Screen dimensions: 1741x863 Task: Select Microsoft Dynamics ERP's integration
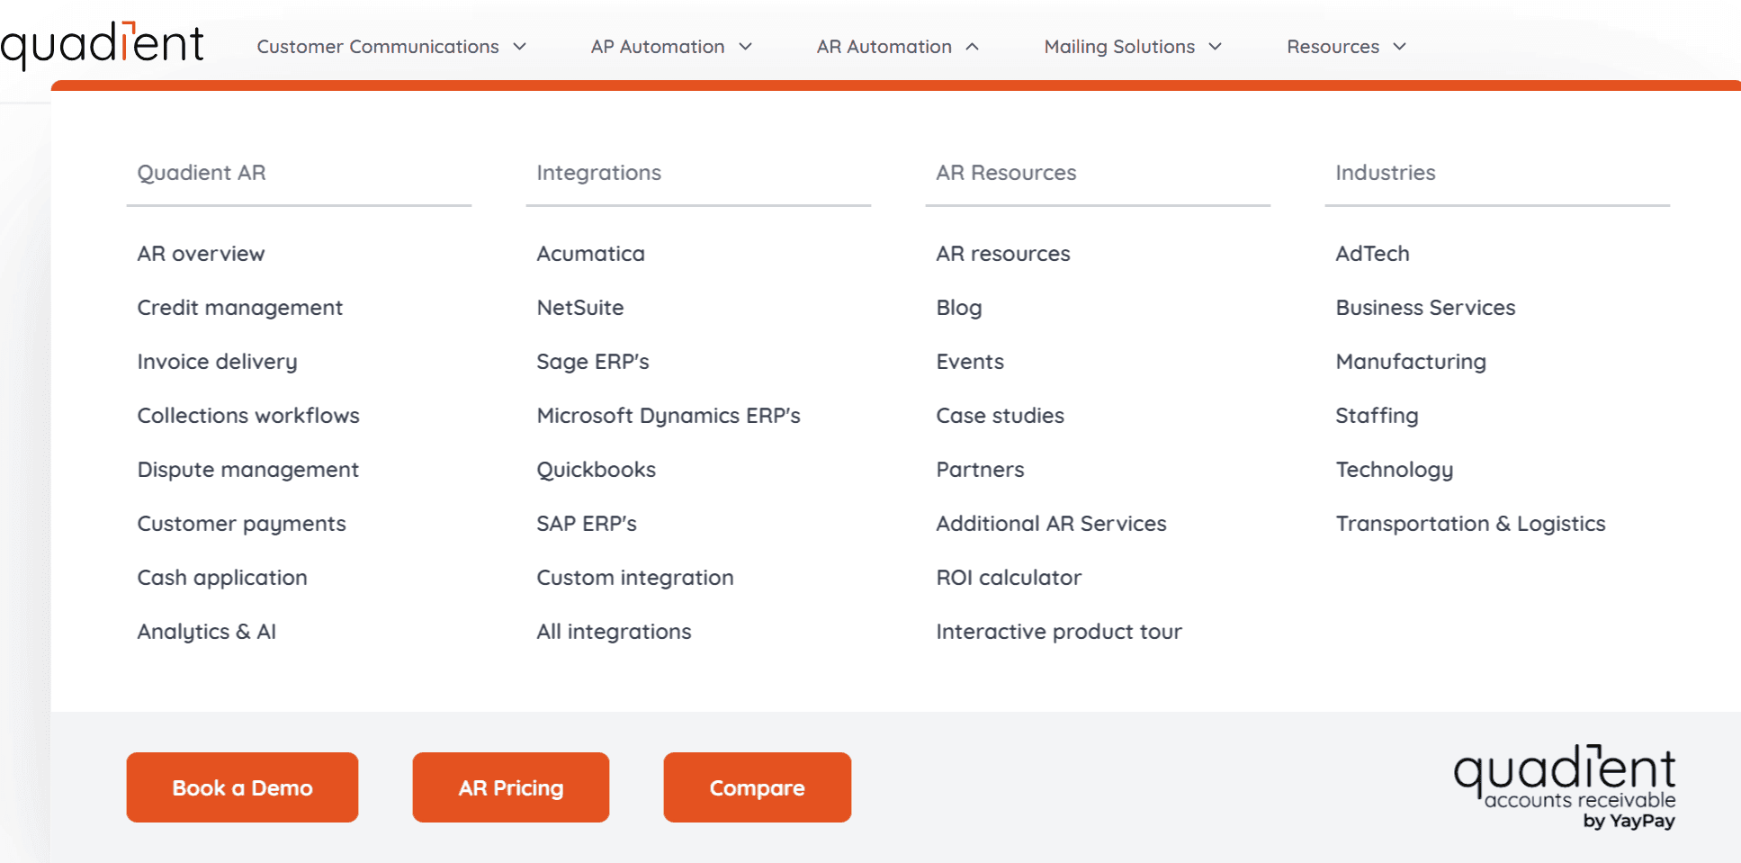pos(668,416)
